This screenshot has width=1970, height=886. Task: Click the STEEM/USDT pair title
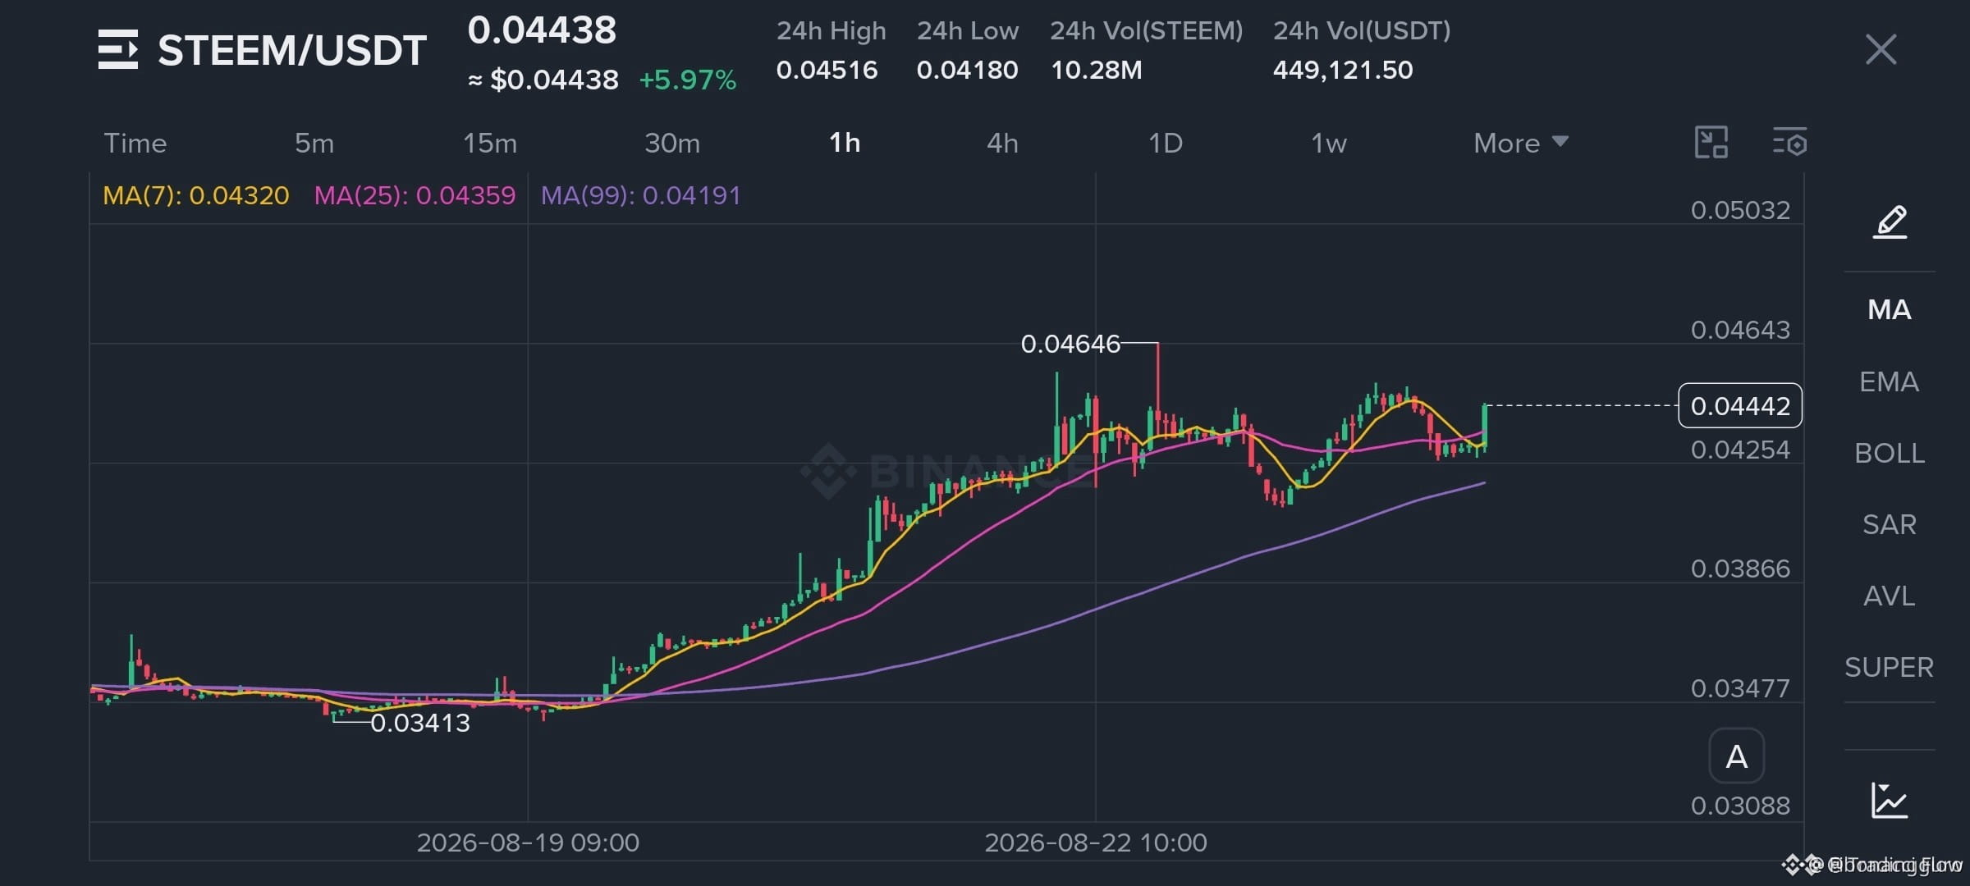[x=292, y=50]
